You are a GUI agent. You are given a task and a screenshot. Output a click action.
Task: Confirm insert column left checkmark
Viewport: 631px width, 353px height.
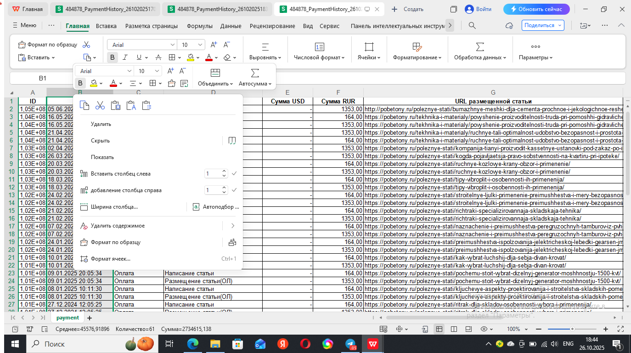tap(234, 174)
